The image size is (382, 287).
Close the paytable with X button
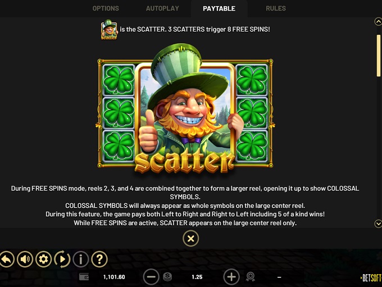click(x=191, y=238)
